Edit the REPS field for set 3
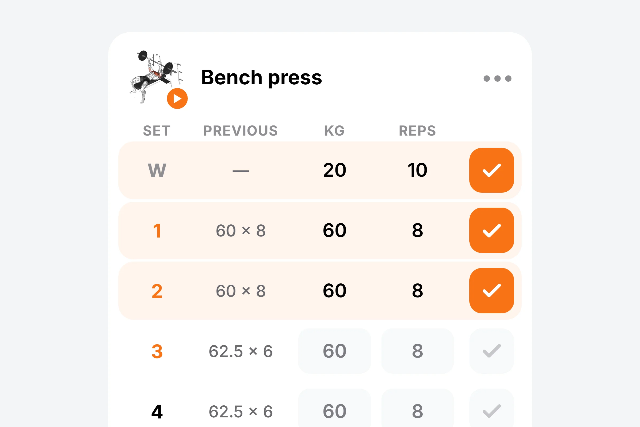 (x=417, y=351)
